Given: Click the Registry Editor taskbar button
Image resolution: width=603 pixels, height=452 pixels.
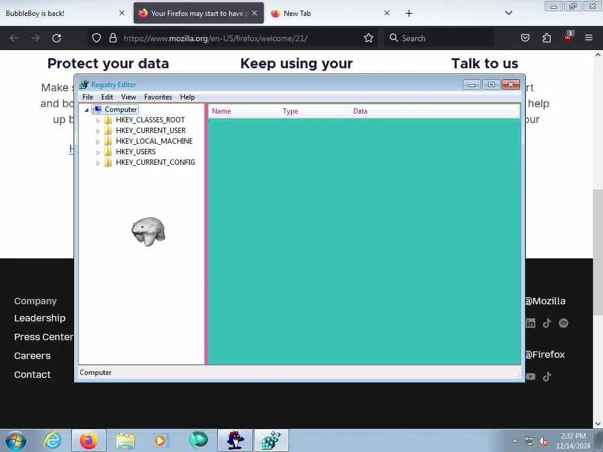Looking at the screenshot, I should tap(271, 440).
